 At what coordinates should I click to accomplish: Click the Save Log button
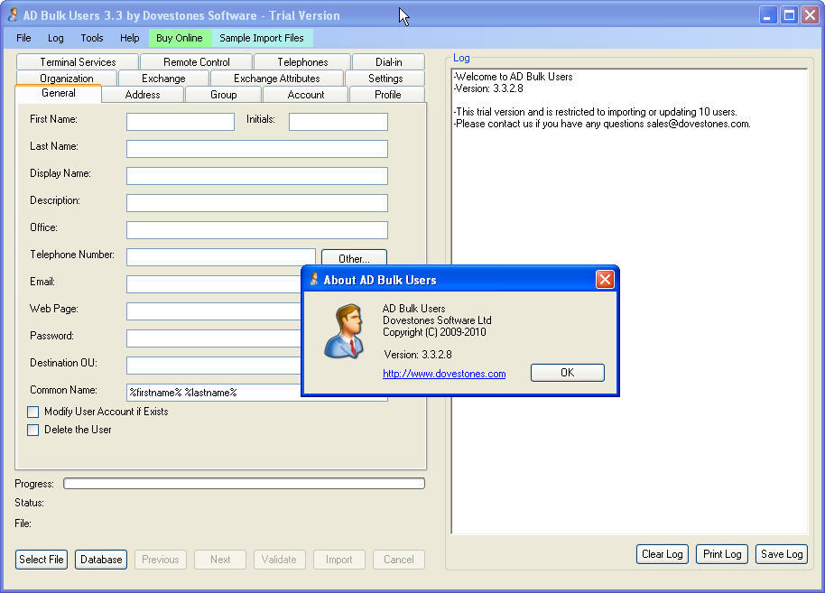pyautogui.click(x=782, y=554)
